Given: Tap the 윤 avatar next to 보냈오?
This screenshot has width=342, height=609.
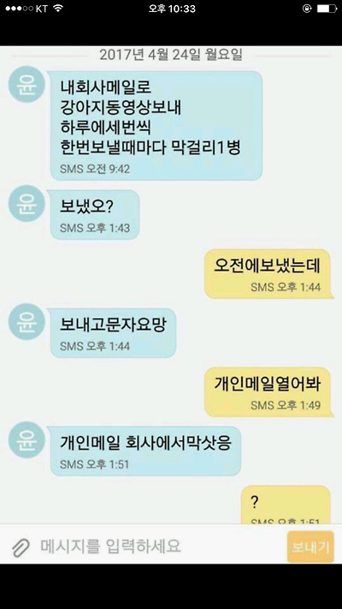Looking at the screenshot, I should click(27, 203).
